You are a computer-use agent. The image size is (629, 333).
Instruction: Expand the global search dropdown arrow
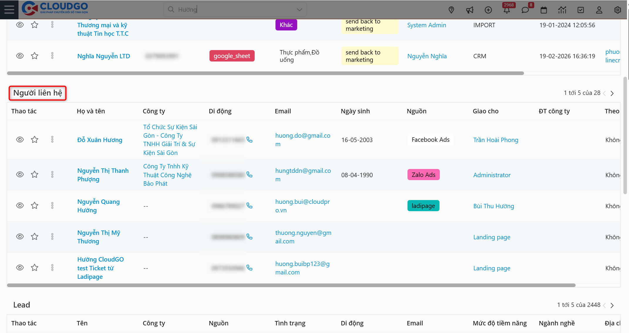click(299, 10)
